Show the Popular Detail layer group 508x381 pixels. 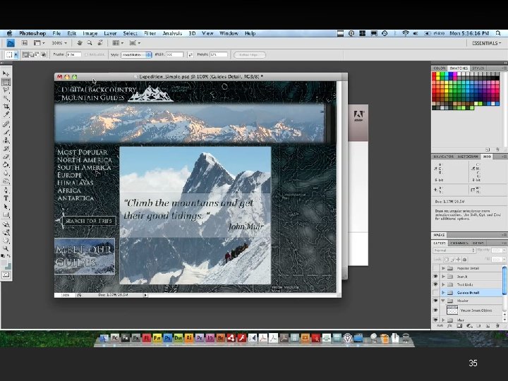tap(435, 268)
